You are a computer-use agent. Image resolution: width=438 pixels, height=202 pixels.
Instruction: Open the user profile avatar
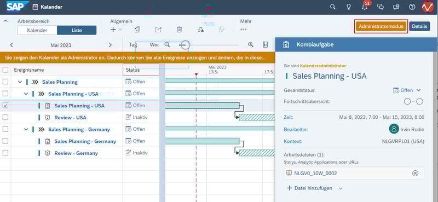point(428,7)
